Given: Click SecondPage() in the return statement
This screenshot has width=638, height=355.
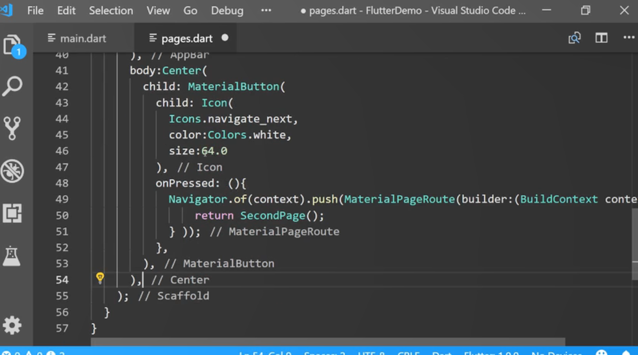Looking at the screenshot, I should 279,215.
